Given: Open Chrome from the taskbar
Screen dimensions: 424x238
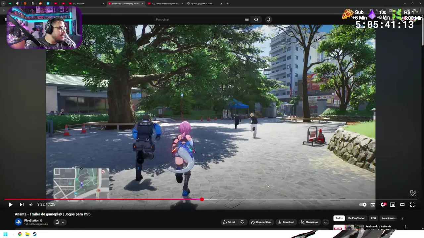Looking at the screenshot, I should click(x=20, y=234).
